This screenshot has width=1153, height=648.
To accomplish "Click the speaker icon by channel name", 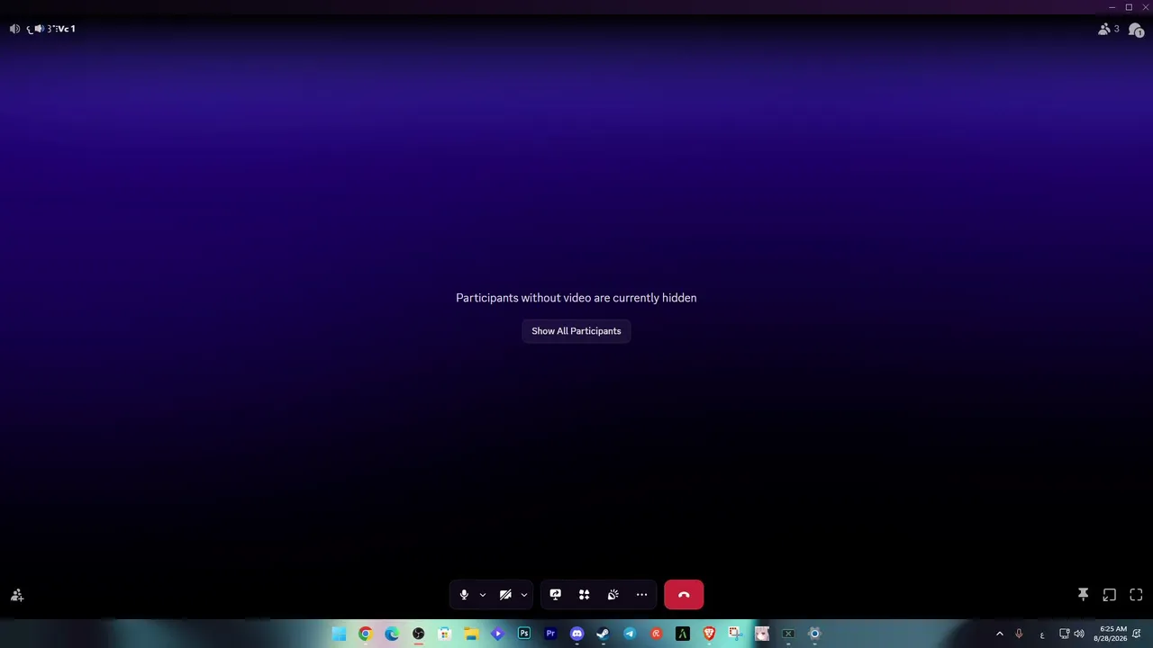I will point(14,29).
